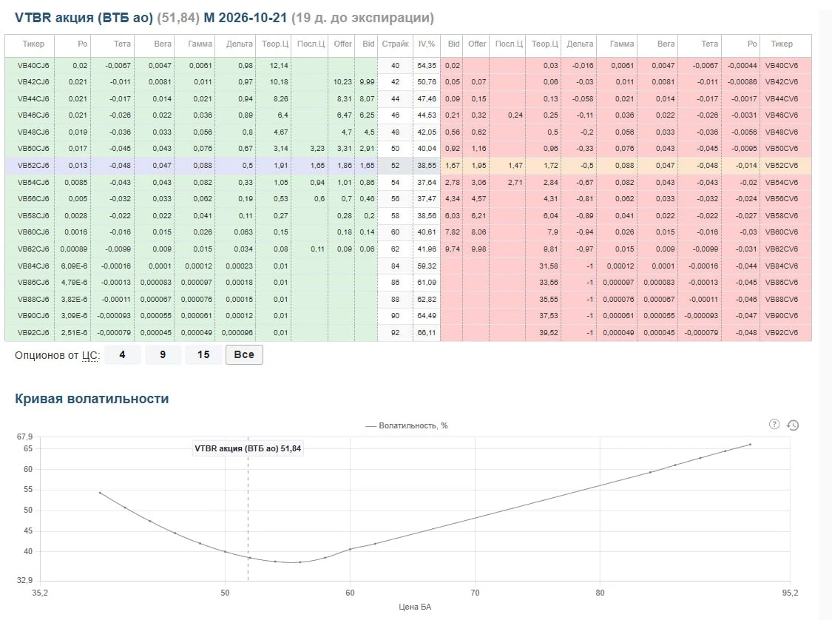
Task: Select call ticker VB58CJ6
Action: pyautogui.click(x=33, y=215)
